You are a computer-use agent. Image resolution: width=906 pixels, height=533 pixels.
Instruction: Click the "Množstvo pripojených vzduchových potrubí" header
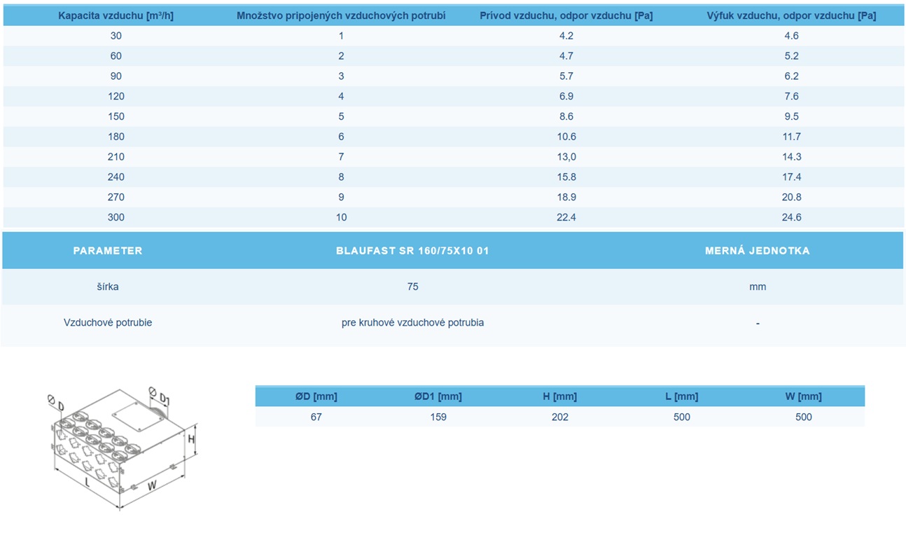pyautogui.click(x=341, y=15)
